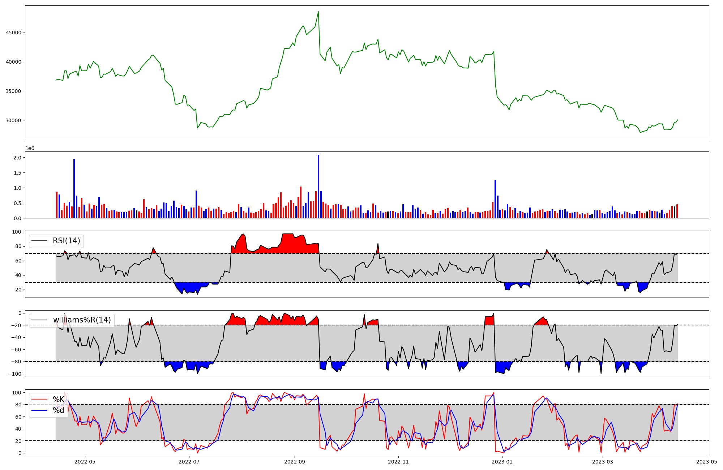Click the %d legend entry text

59,410
